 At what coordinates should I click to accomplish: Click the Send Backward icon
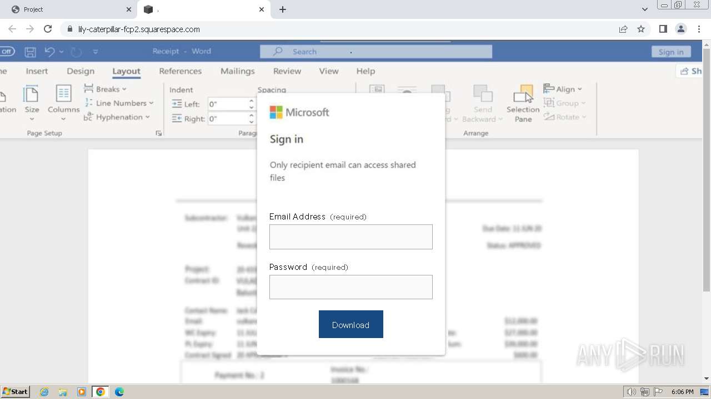click(483, 94)
